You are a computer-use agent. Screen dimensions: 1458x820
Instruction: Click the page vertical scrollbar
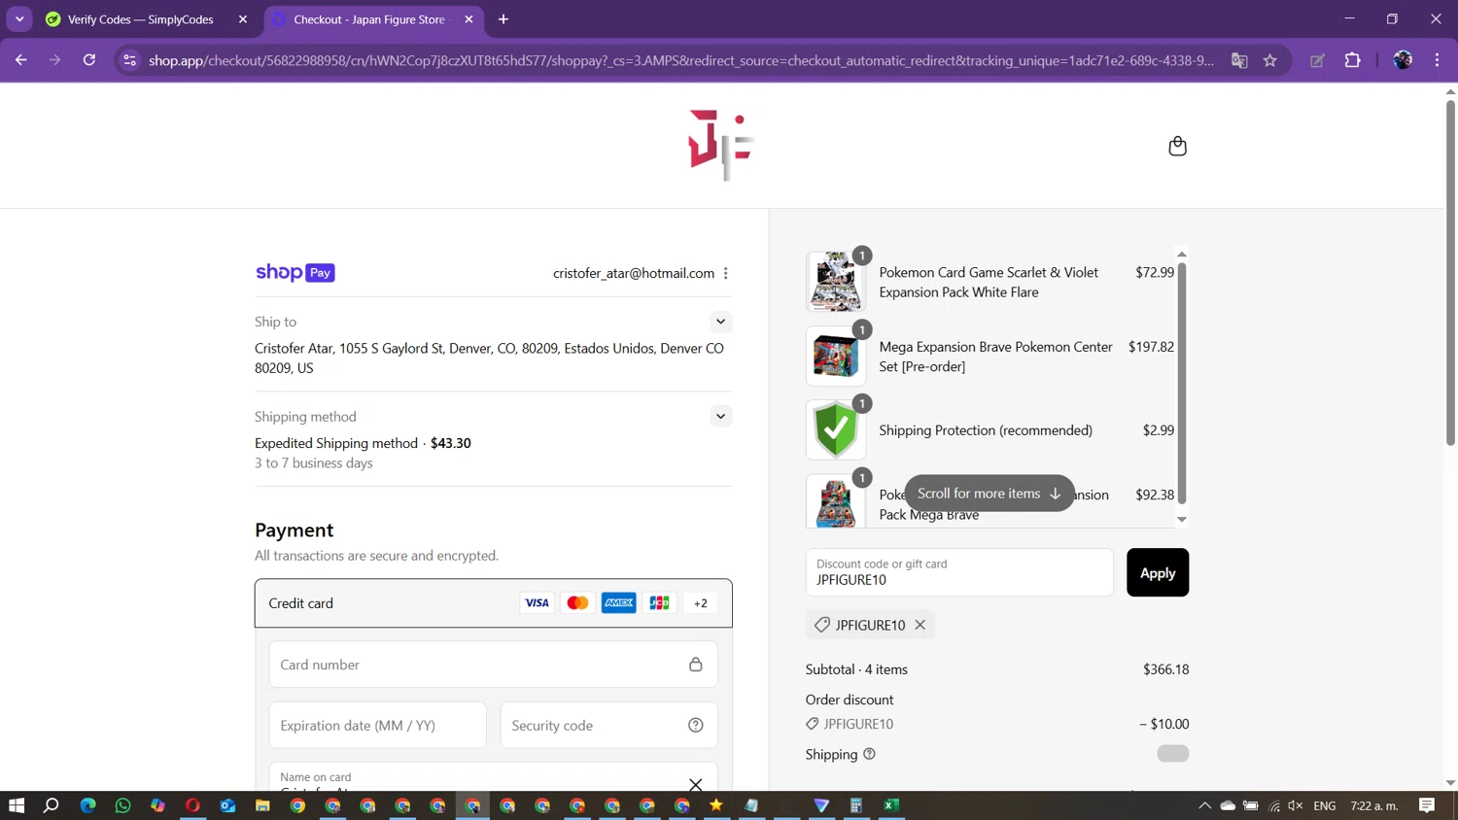coord(1450,272)
